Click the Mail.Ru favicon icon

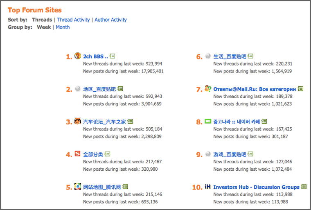pyautogui.click(x=208, y=88)
